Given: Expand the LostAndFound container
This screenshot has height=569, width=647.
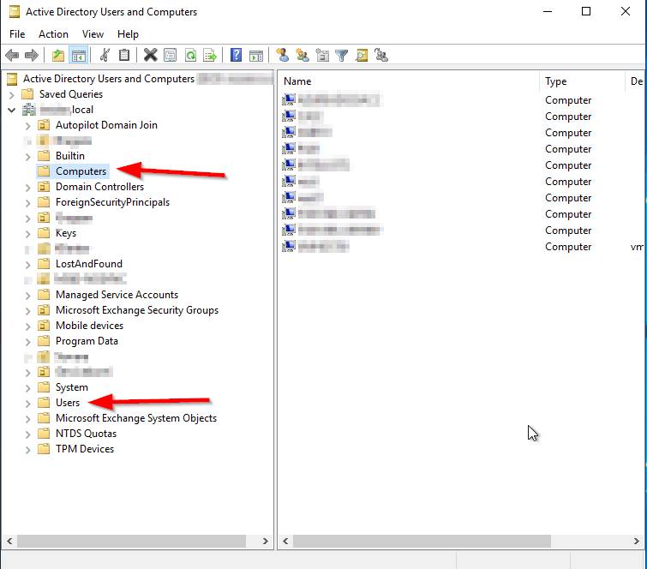Looking at the screenshot, I should tap(27, 265).
